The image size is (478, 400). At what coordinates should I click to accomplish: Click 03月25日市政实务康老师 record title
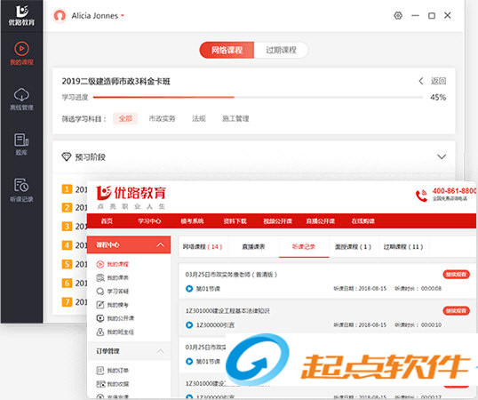[231, 275]
